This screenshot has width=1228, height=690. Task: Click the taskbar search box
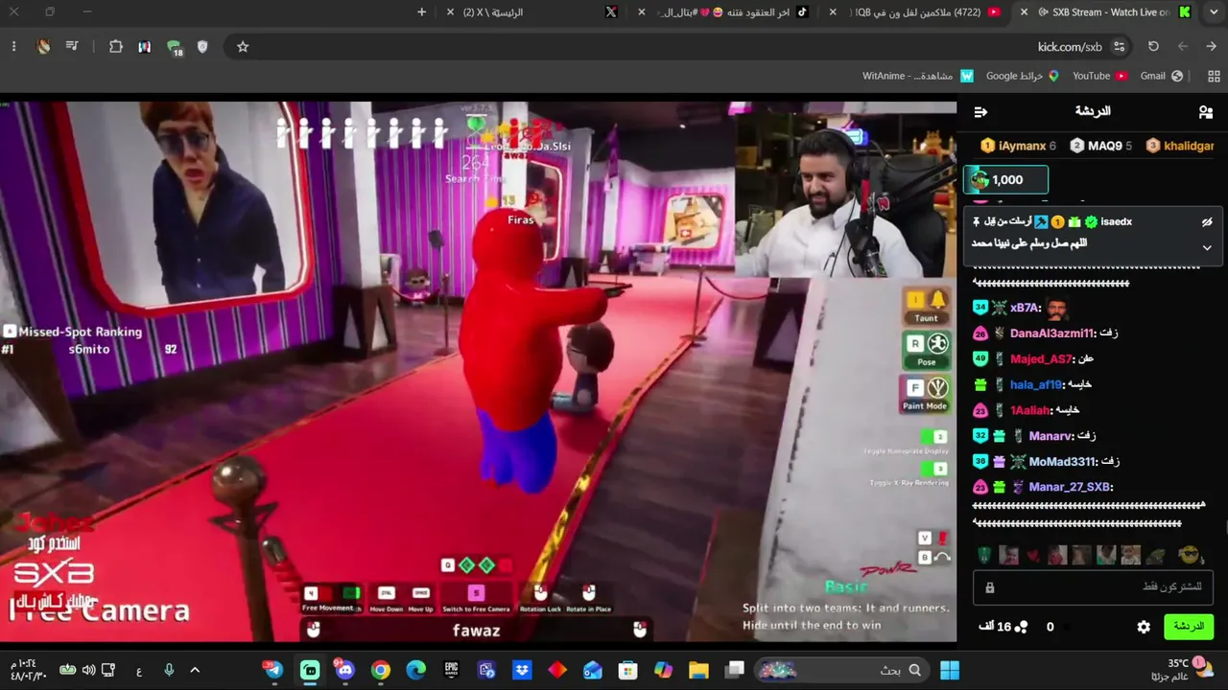click(841, 670)
